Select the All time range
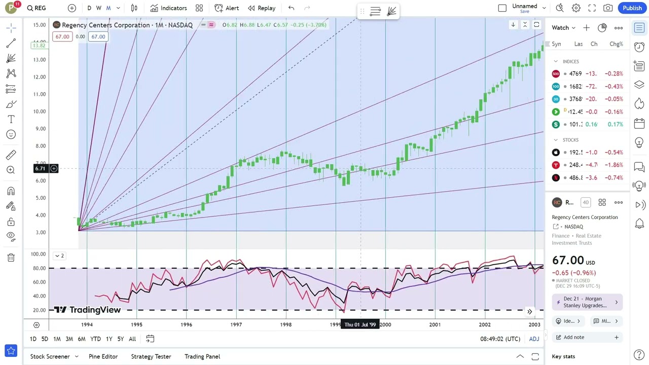This screenshot has width=649, height=365. [132, 339]
